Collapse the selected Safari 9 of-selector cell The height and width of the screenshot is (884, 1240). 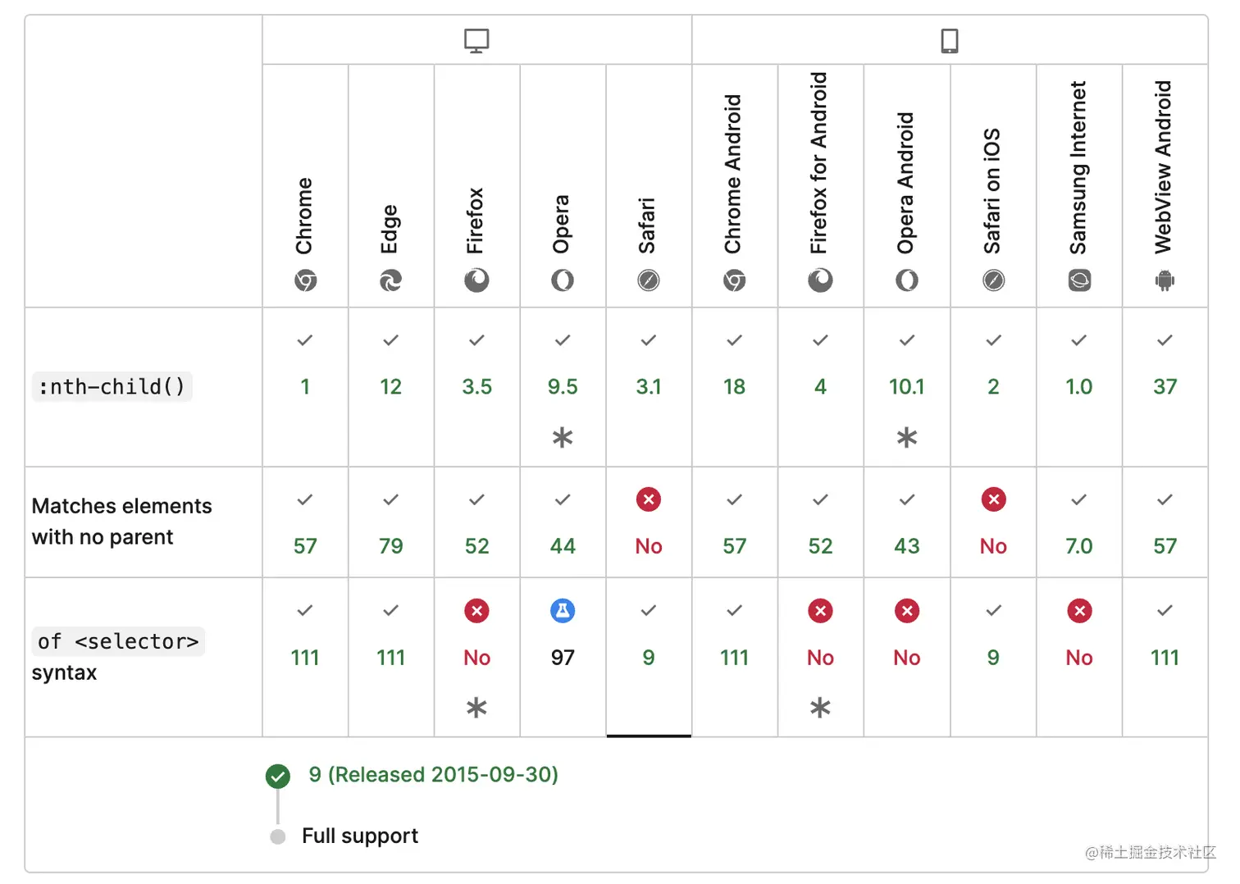[x=649, y=657]
